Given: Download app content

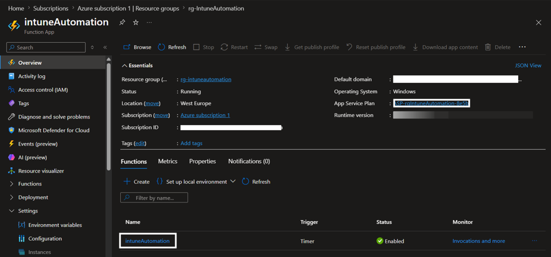Looking at the screenshot, I should coord(445,47).
